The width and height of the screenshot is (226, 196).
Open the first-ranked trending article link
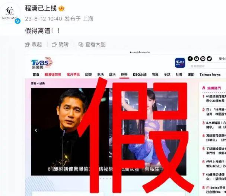[x=216, y=98]
